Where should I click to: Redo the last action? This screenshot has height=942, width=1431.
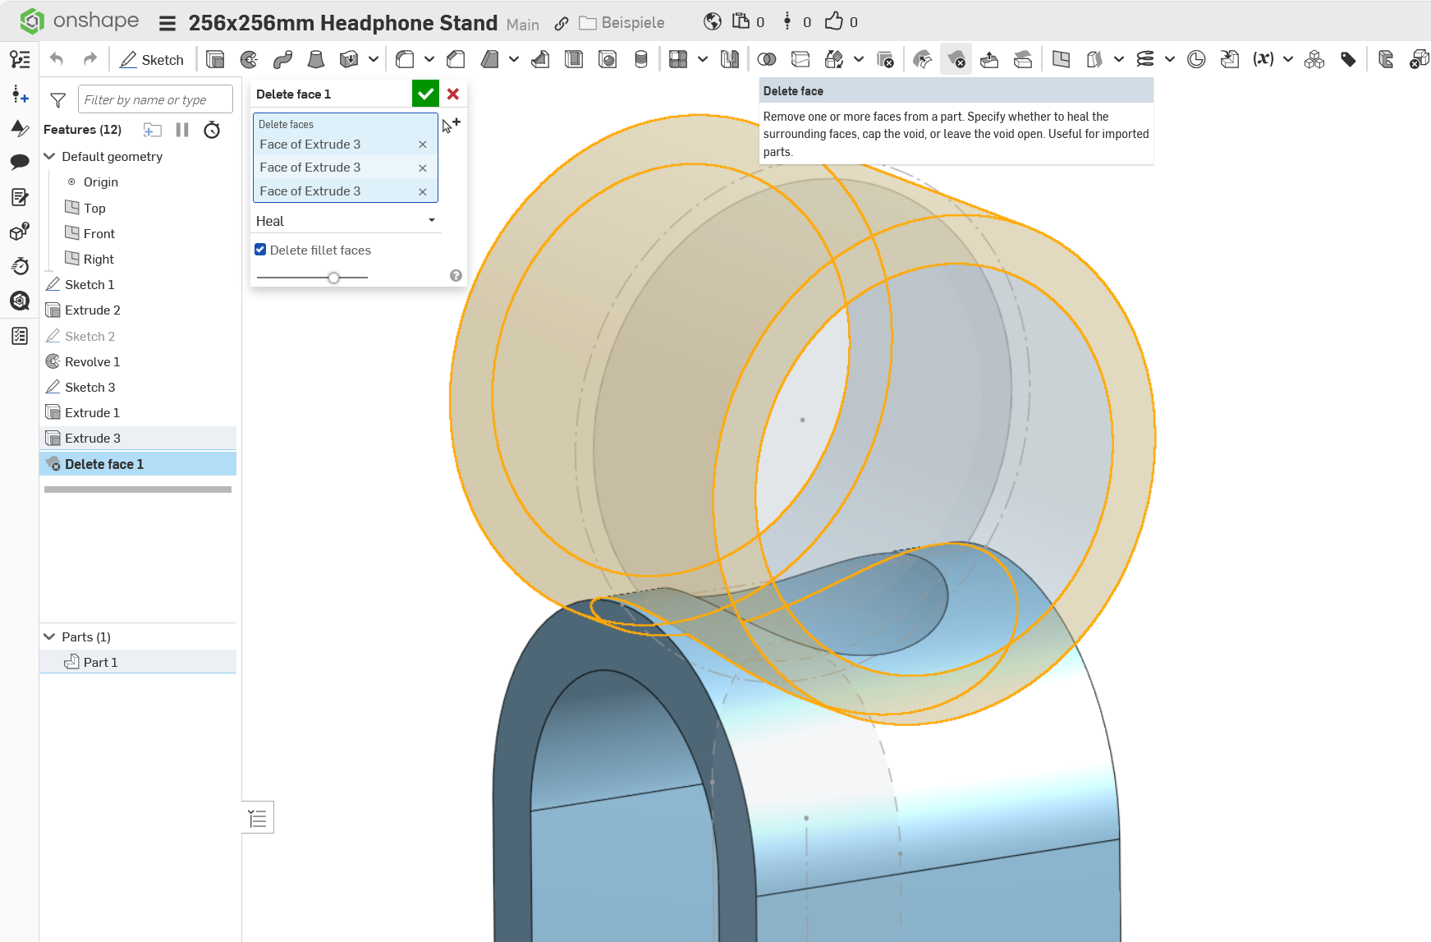[x=90, y=59]
